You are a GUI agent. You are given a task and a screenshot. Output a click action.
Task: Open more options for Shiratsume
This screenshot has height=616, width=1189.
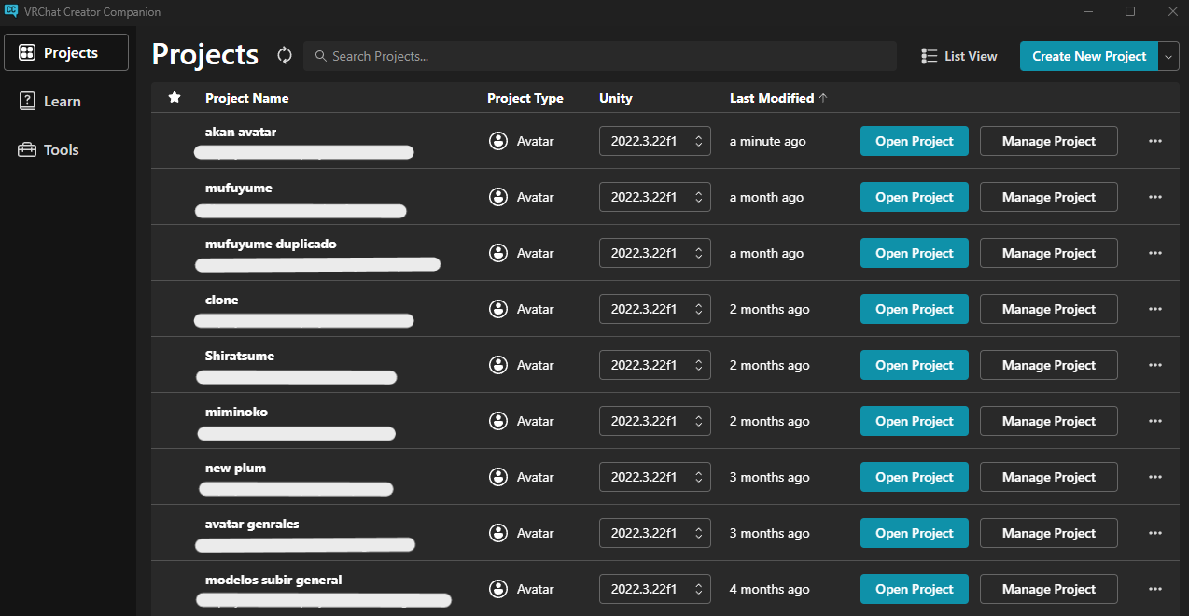(1155, 365)
